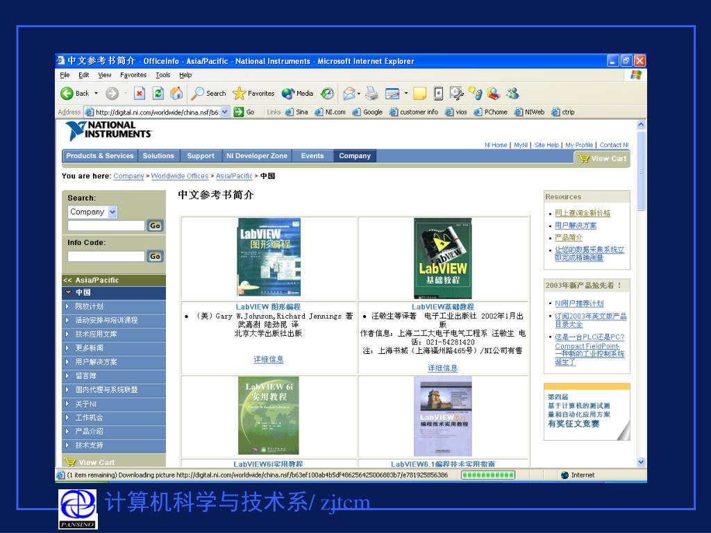Click Go next to the Info Code box
Image resolution: width=711 pixels, height=533 pixels.
coord(155,256)
